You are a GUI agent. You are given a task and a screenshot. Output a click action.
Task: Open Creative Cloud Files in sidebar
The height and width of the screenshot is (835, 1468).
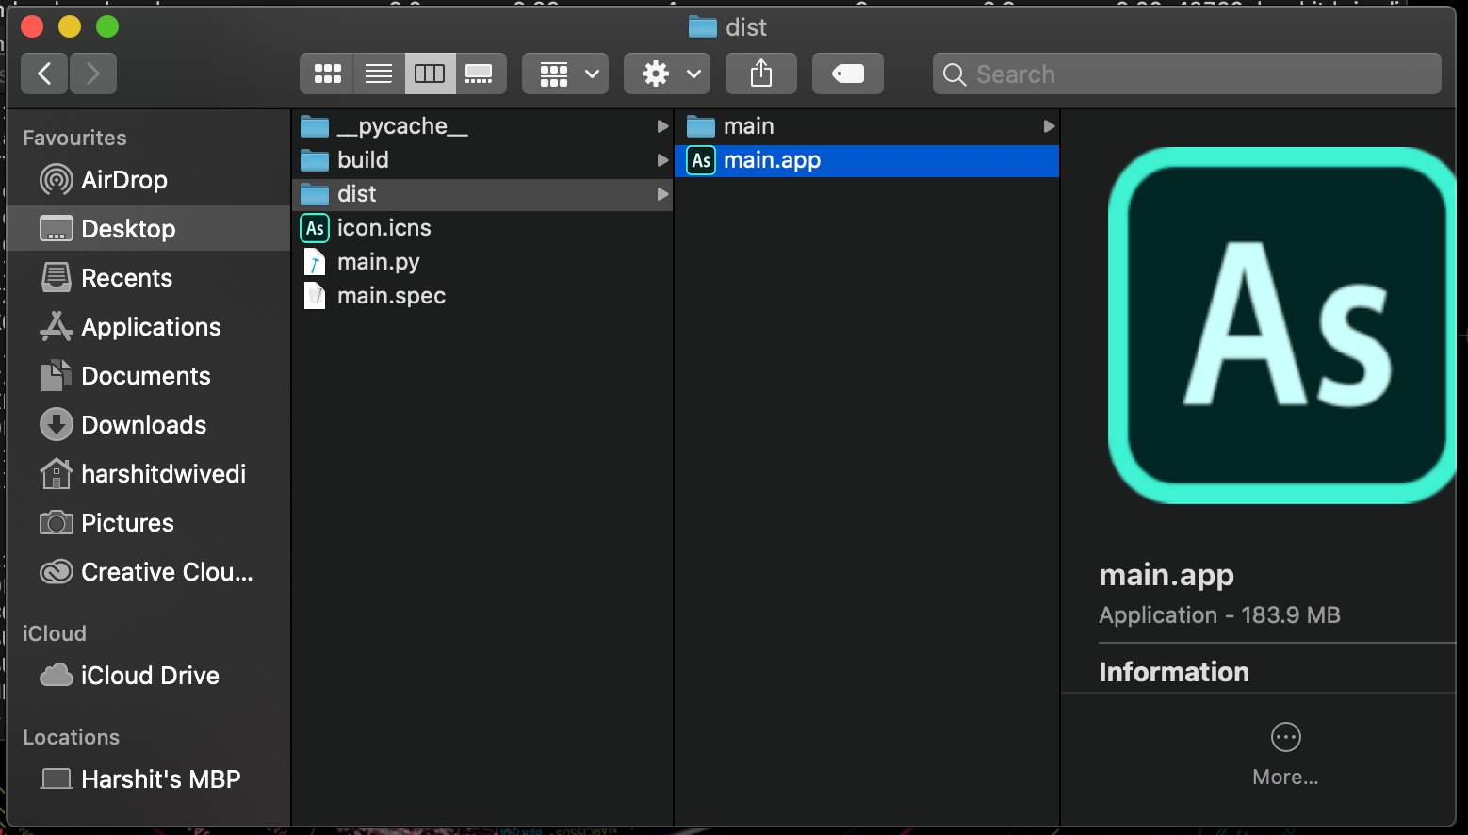(x=149, y=572)
